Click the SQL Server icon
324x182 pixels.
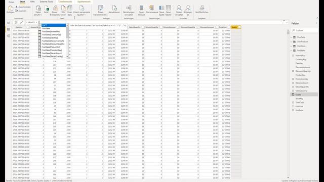point(63,8)
